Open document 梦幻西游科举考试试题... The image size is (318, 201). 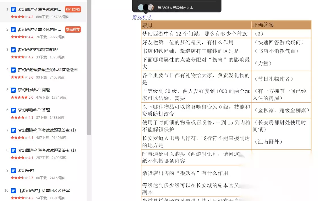39,10
